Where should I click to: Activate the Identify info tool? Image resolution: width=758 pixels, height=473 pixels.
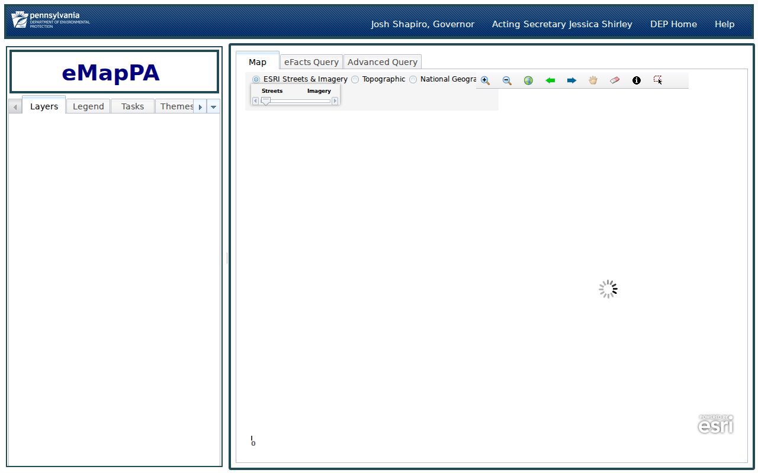click(x=637, y=80)
